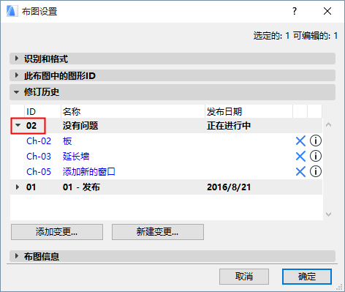Remove change Ch-03 with its blue X
The image size is (345, 292).
pos(300,157)
